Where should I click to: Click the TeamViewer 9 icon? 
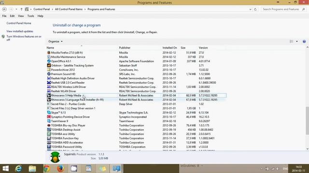pyautogui.click(x=49, y=121)
